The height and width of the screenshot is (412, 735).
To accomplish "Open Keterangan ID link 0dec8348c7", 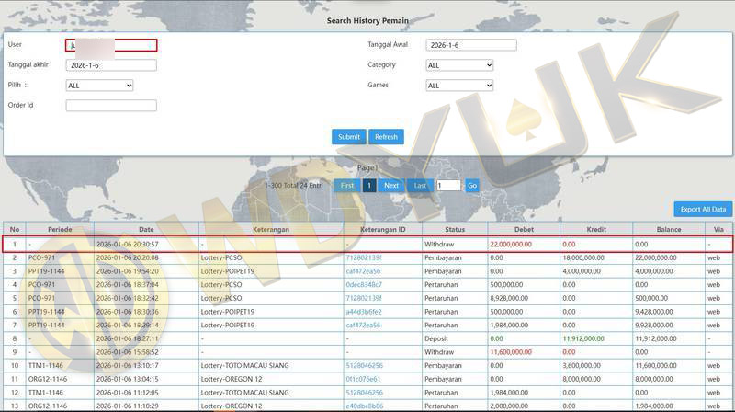I will (364, 284).
